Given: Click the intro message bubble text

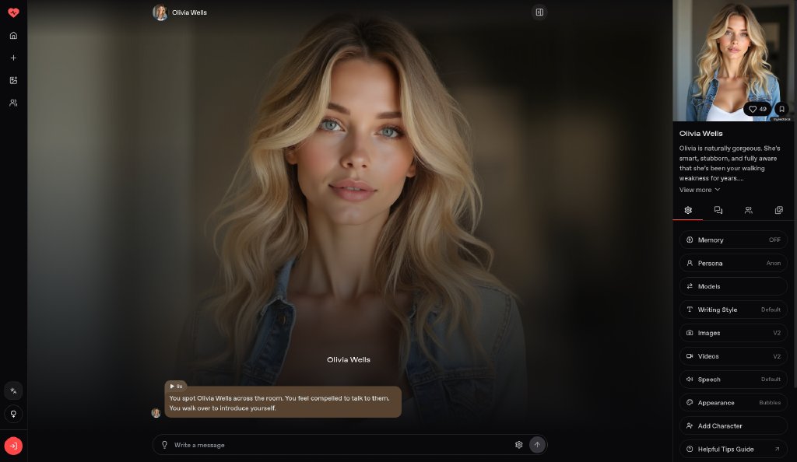Looking at the screenshot, I should pos(283,403).
